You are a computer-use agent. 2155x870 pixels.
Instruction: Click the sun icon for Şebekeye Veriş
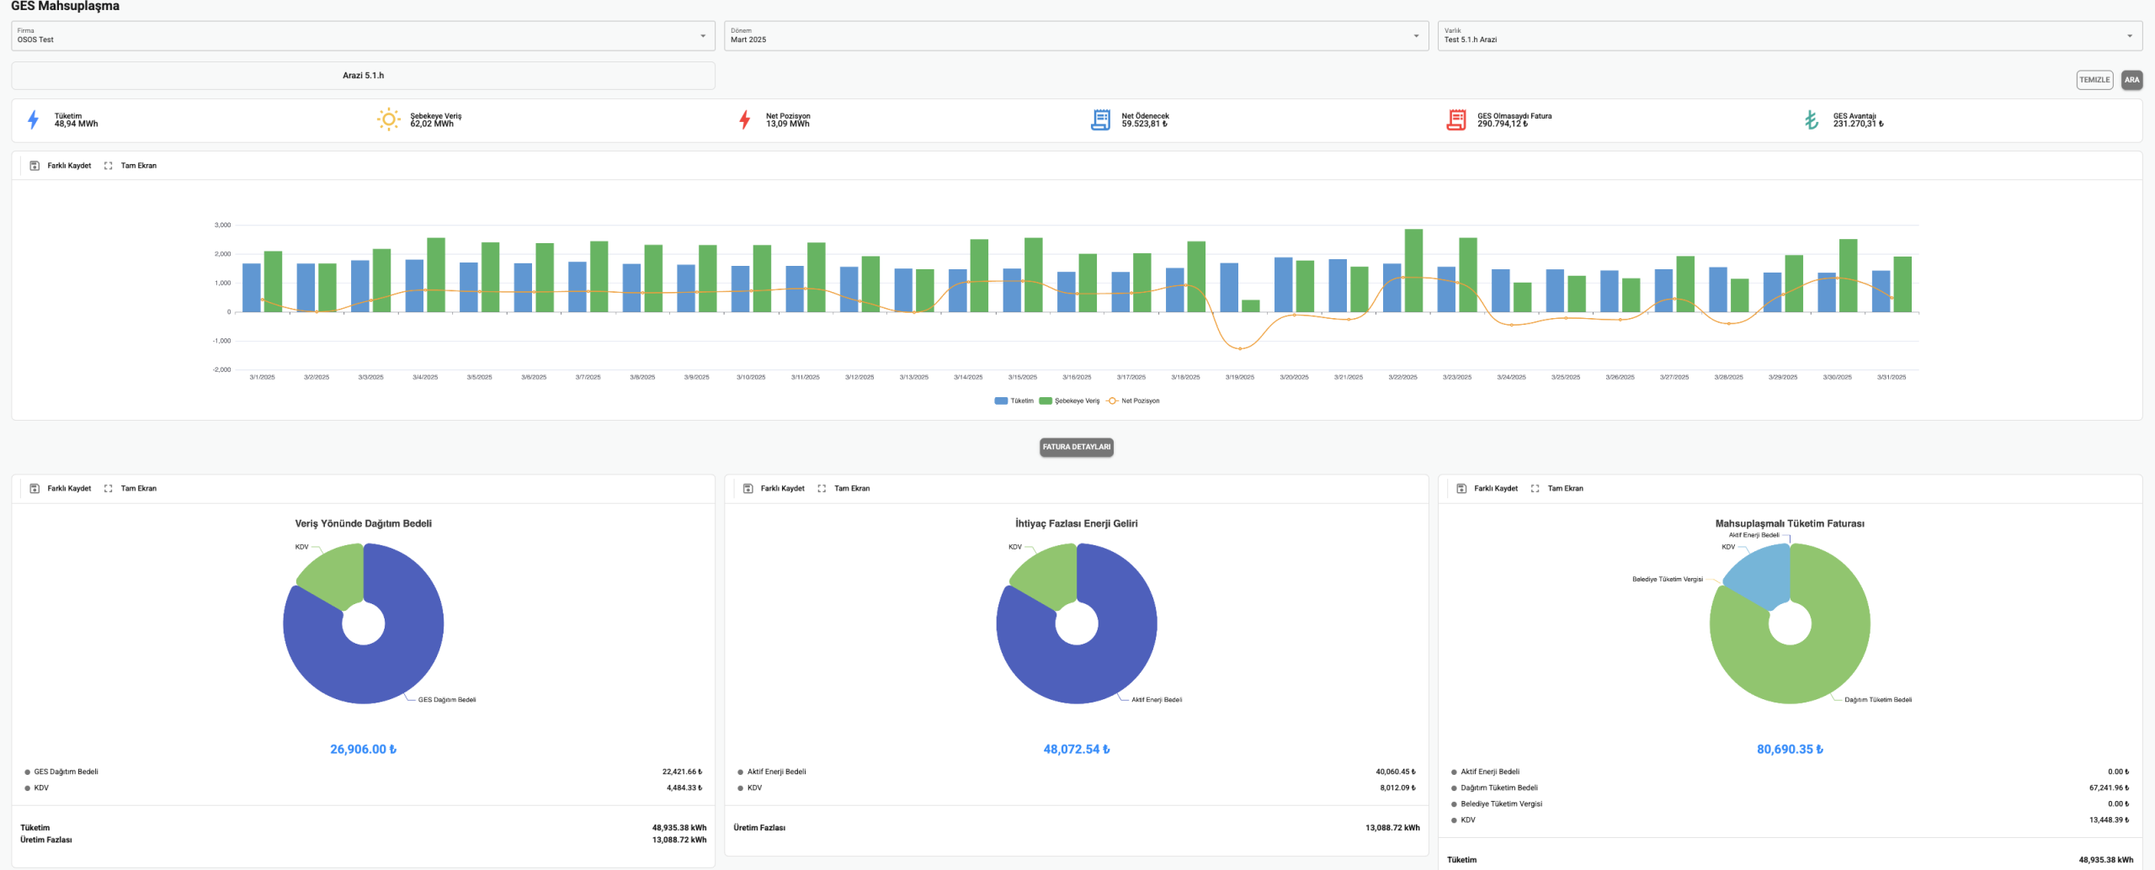[388, 120]
